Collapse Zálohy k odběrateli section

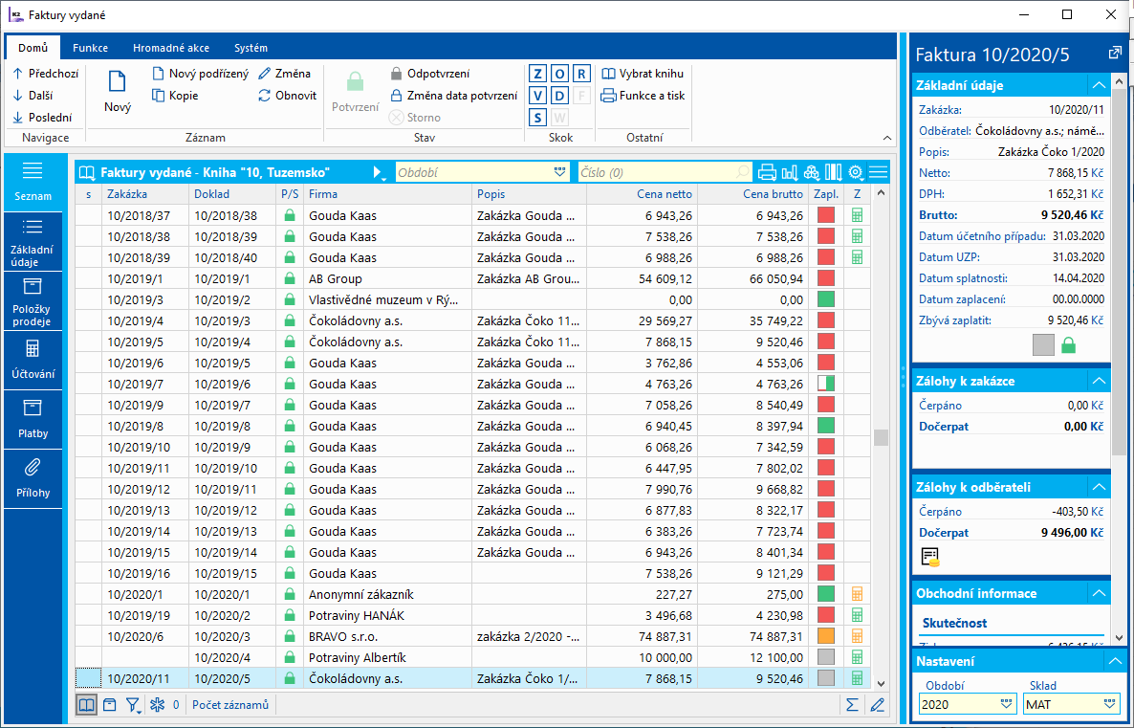coord(1099,487)
